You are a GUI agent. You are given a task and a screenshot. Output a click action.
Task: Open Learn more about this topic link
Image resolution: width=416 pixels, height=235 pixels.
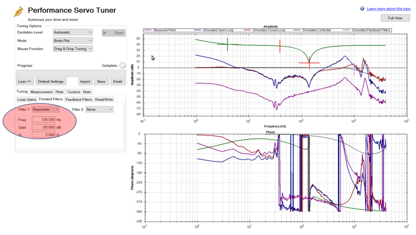[x=388, y=9]
